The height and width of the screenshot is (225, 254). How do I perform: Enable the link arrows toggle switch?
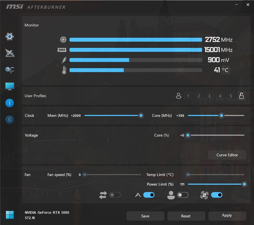[x=115, y=195]
